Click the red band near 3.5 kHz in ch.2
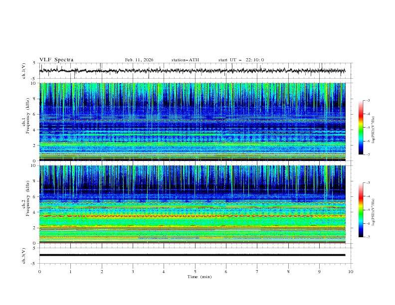Viewport: 395px width, 305px height. click(x=192, y=216)
